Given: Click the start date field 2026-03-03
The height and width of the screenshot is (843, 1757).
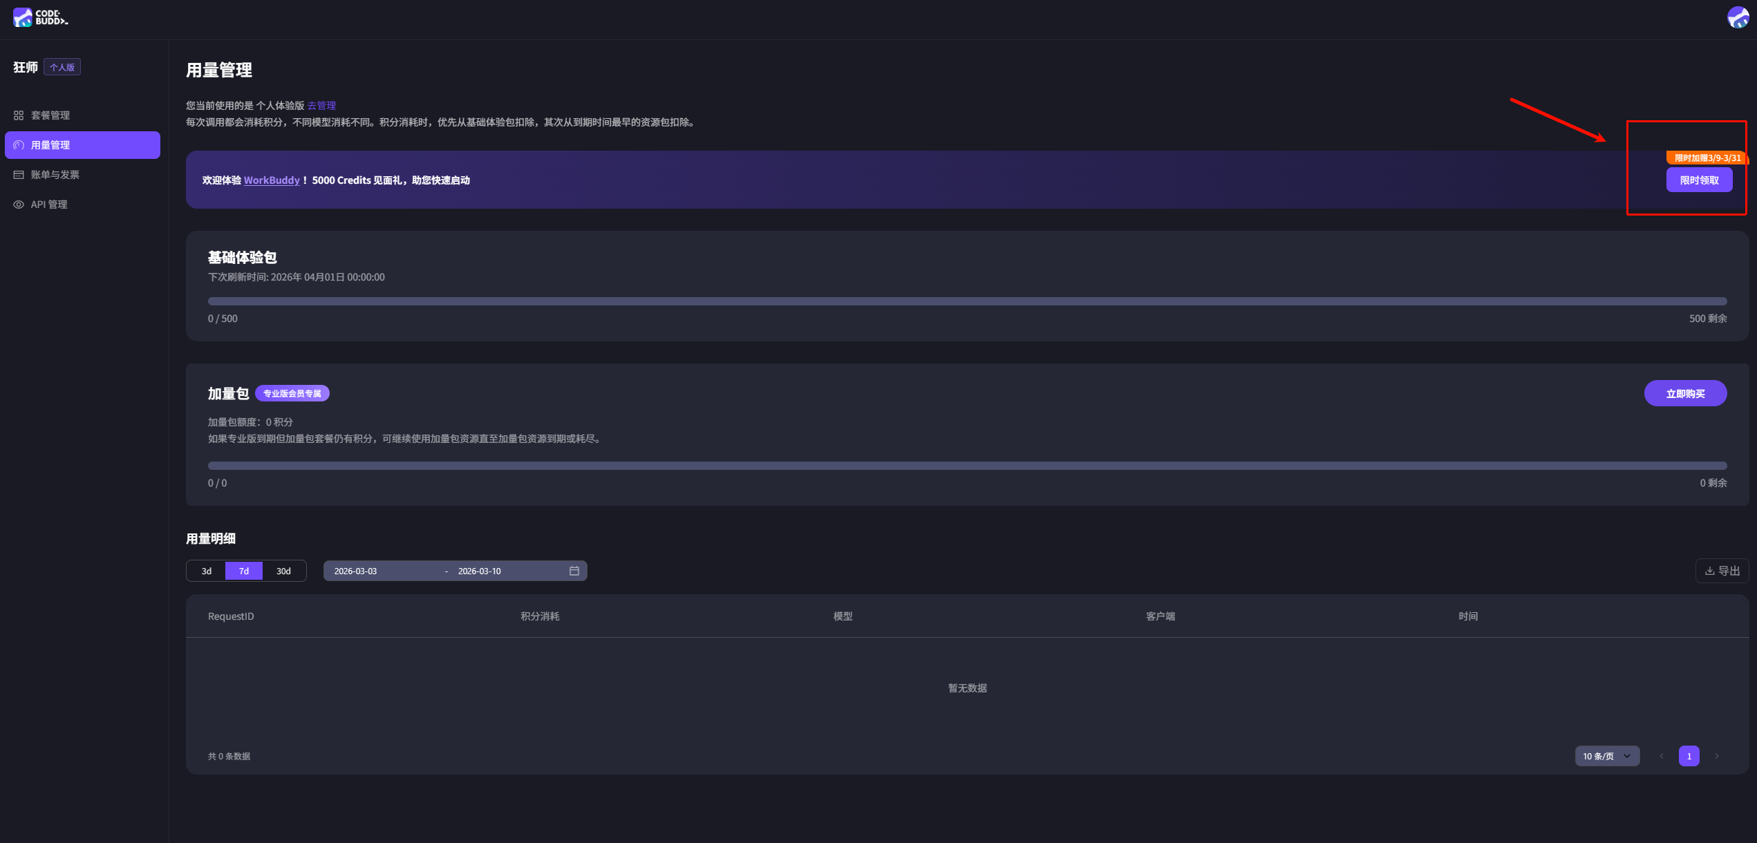Looking at the screenshot, I should [x=356, y=571].
